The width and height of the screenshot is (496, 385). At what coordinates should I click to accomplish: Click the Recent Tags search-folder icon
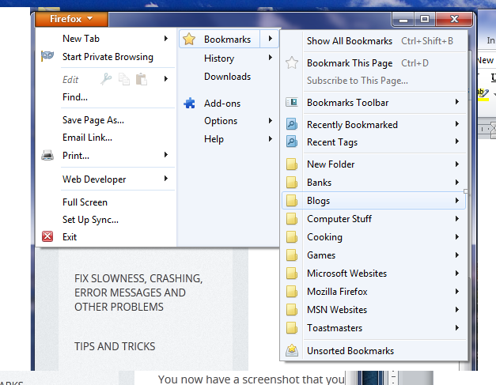pyautogui.click(x=292, y=142)
